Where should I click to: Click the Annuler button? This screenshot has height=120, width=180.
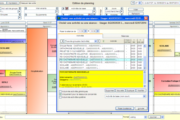pyautogui.click(x=141, y=108)
